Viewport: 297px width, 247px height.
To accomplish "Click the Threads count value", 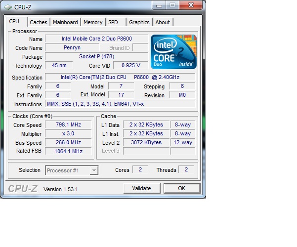I will click(x=186, y=169).
